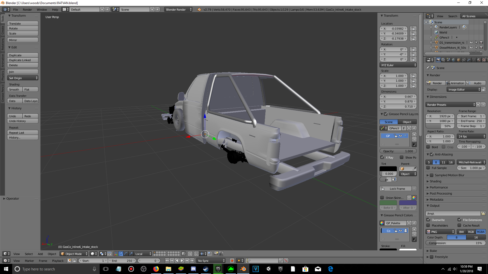Open the Modifiers properties tab (wrench icon)

pos(469,60)
